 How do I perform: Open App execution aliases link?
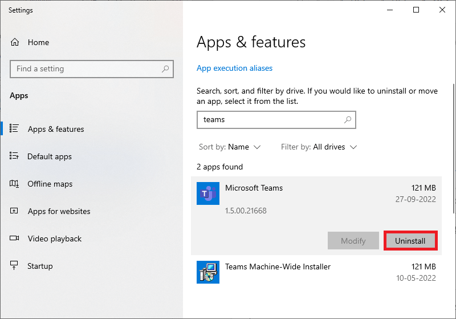(x=234, y=68)
